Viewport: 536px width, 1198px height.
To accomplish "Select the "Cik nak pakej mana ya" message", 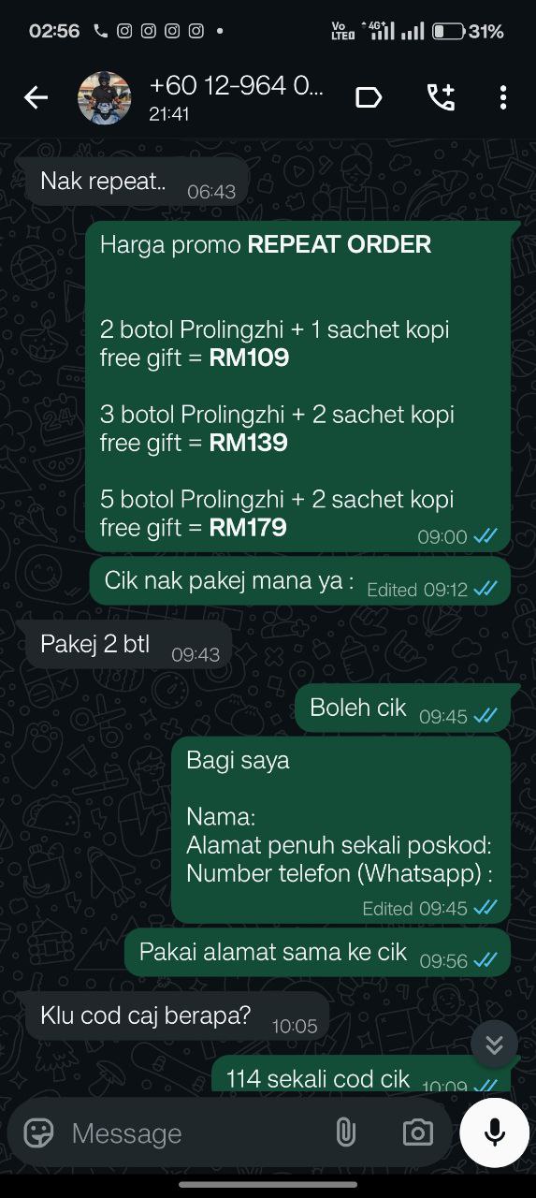I will 300,580.
